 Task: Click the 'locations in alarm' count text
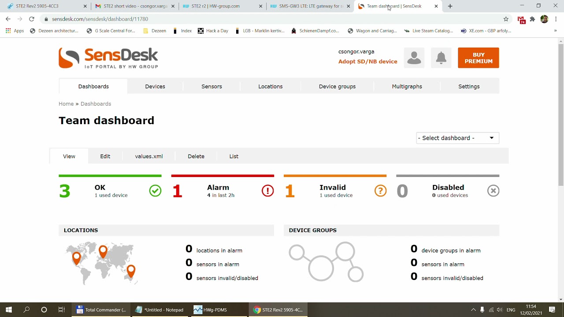point(214,250)
